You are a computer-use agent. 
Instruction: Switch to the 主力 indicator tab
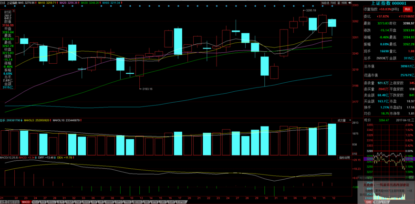[61, 202]
